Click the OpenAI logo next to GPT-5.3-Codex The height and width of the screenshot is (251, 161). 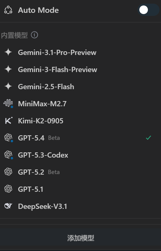coord(9,155)
